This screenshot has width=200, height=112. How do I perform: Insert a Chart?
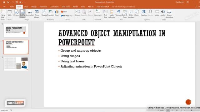point(57,13)
